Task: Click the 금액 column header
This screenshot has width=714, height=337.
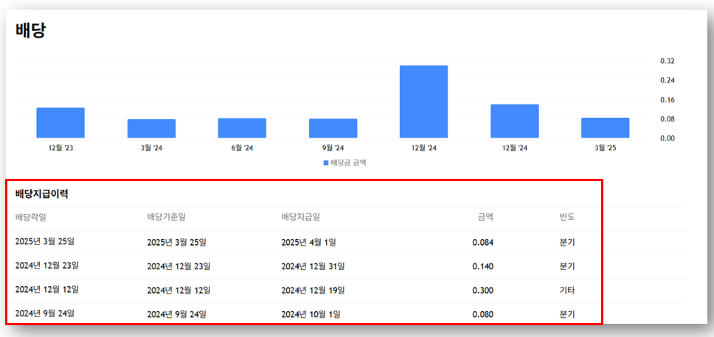Action: click(x=485, y=217)
